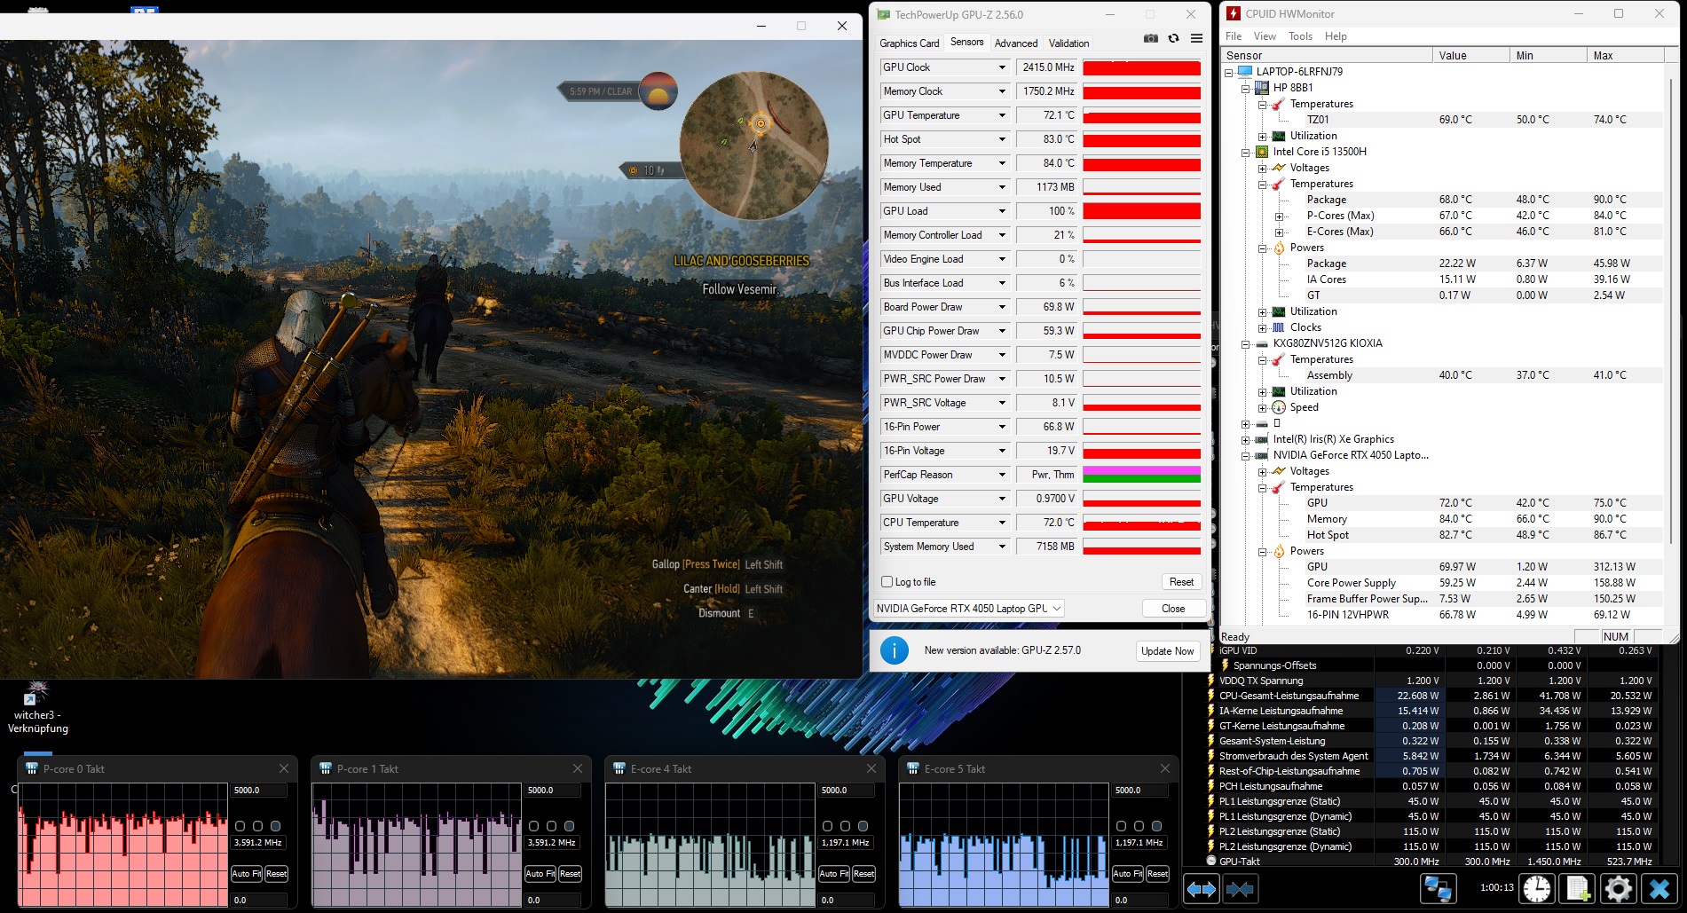Click the Update Now button

click(1167, 651)
